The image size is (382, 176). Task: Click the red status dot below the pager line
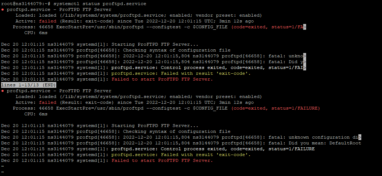click(x=3, y=91)
